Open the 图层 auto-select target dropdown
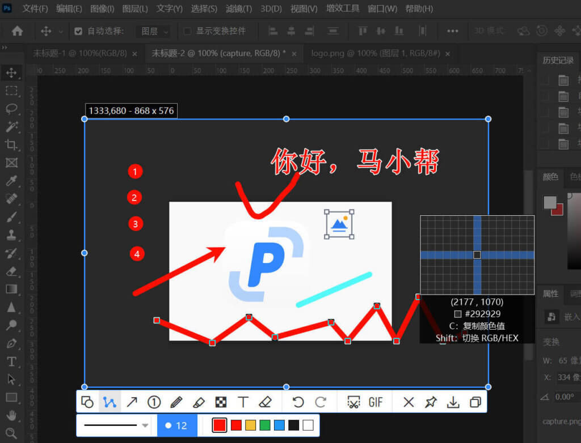 tap(153, 32)
